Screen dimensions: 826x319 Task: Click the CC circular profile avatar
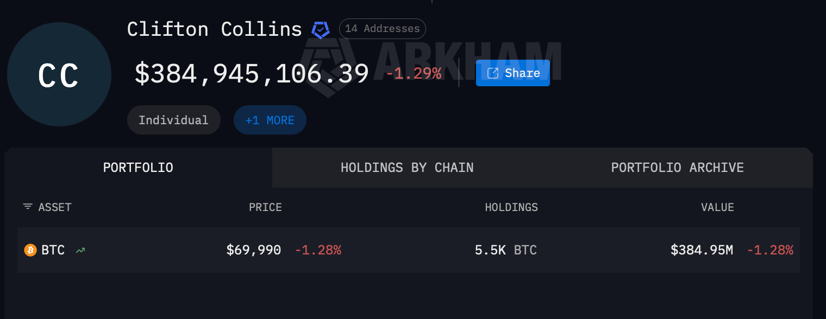[59, 74]
